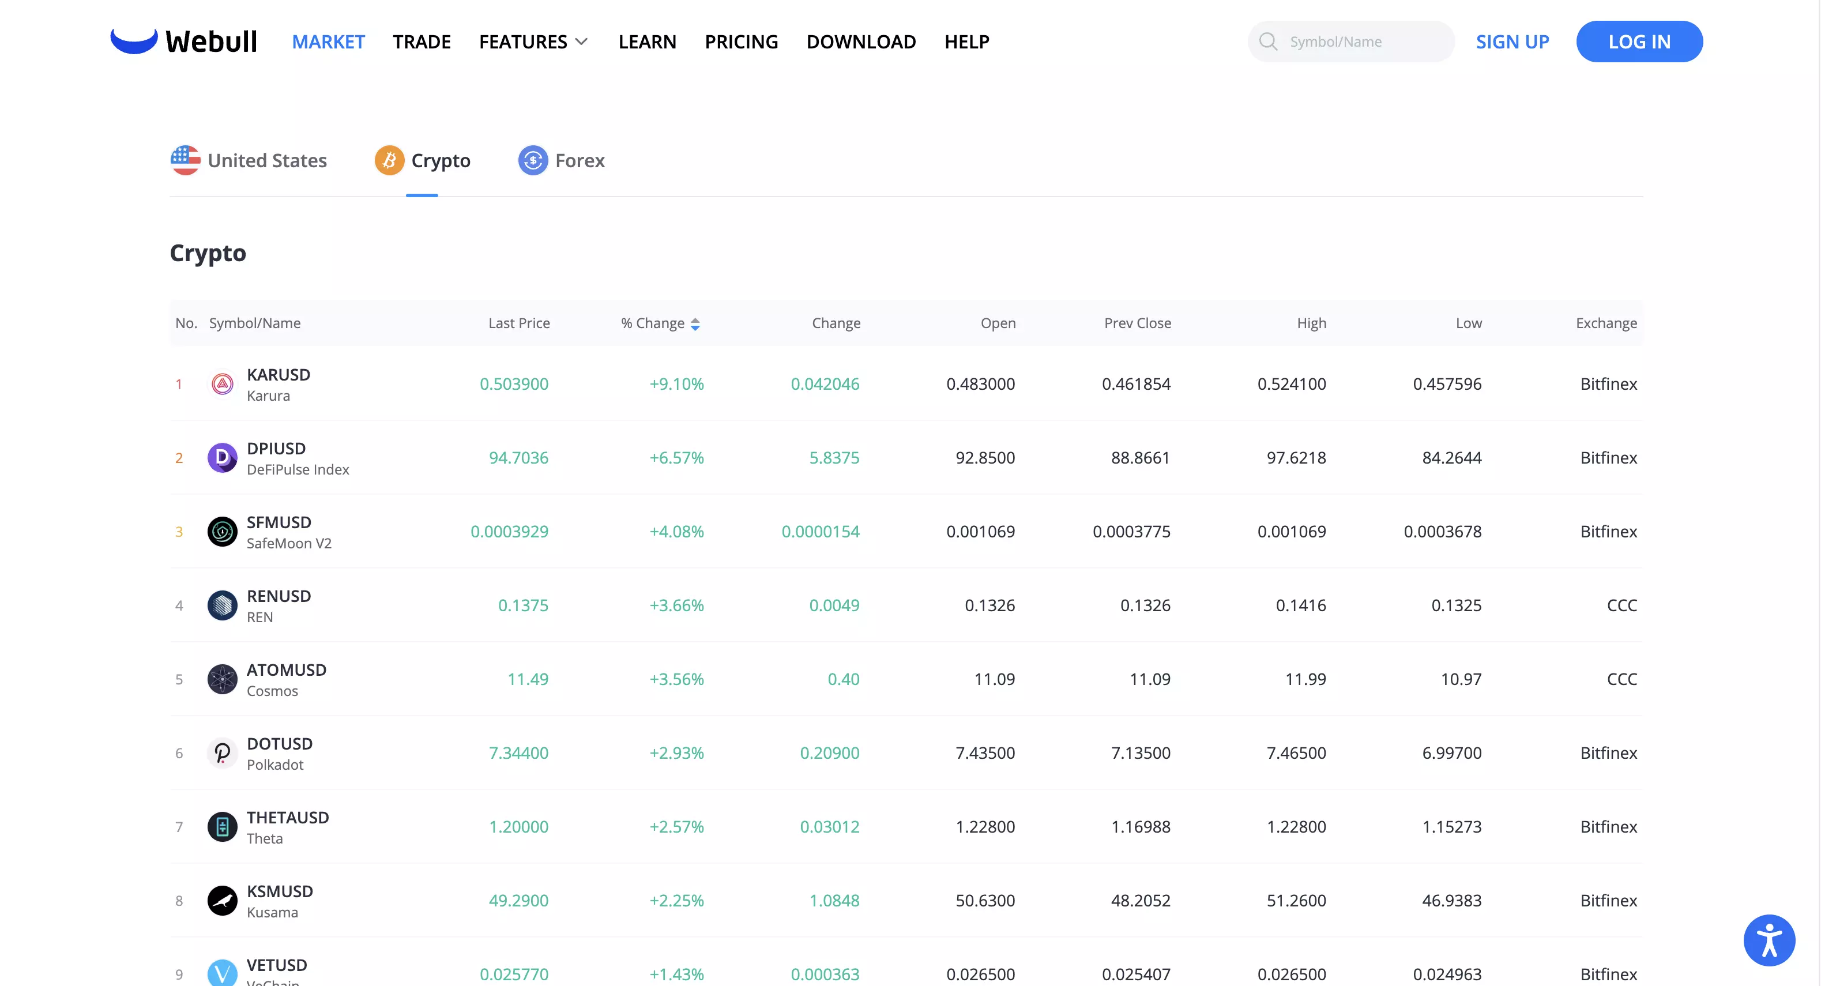This screenshot has width=1821, height=986.
Task: Click KSMUSD last price 49.2900
Action: point(518,901)
